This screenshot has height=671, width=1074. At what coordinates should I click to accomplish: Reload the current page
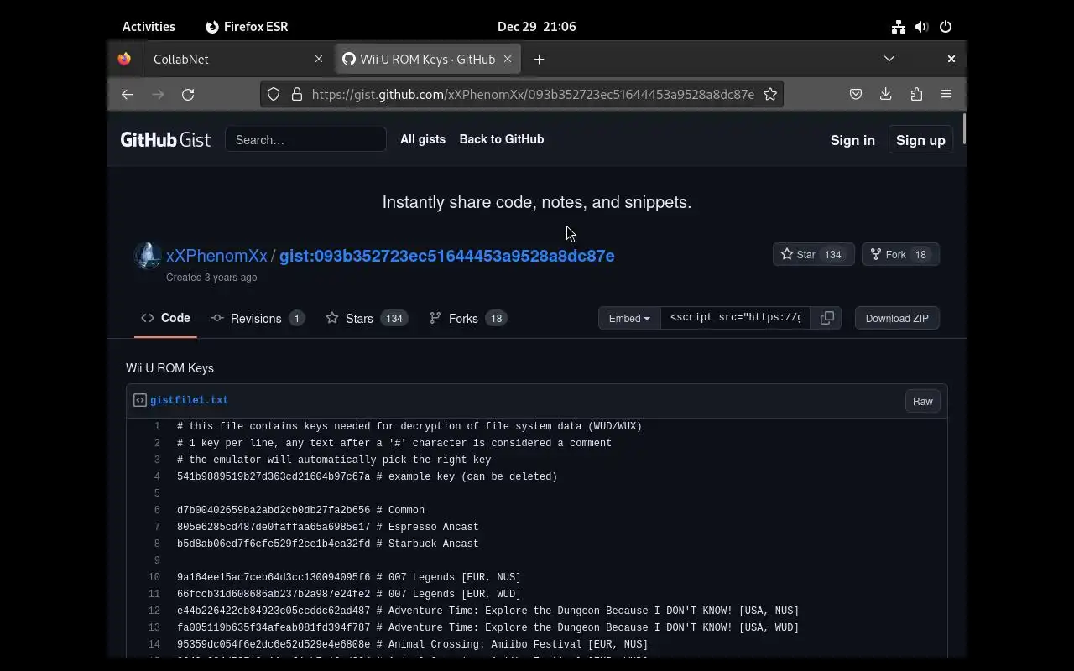tap(188, 95)
